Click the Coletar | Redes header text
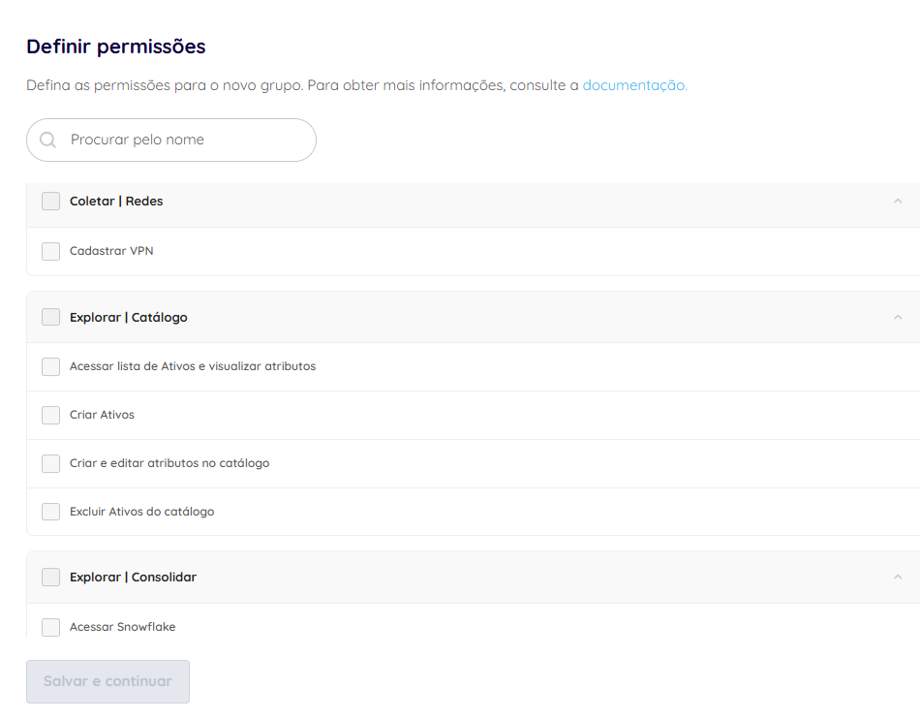The width and height of the screenshot is (920, 720). click(116, 201)
